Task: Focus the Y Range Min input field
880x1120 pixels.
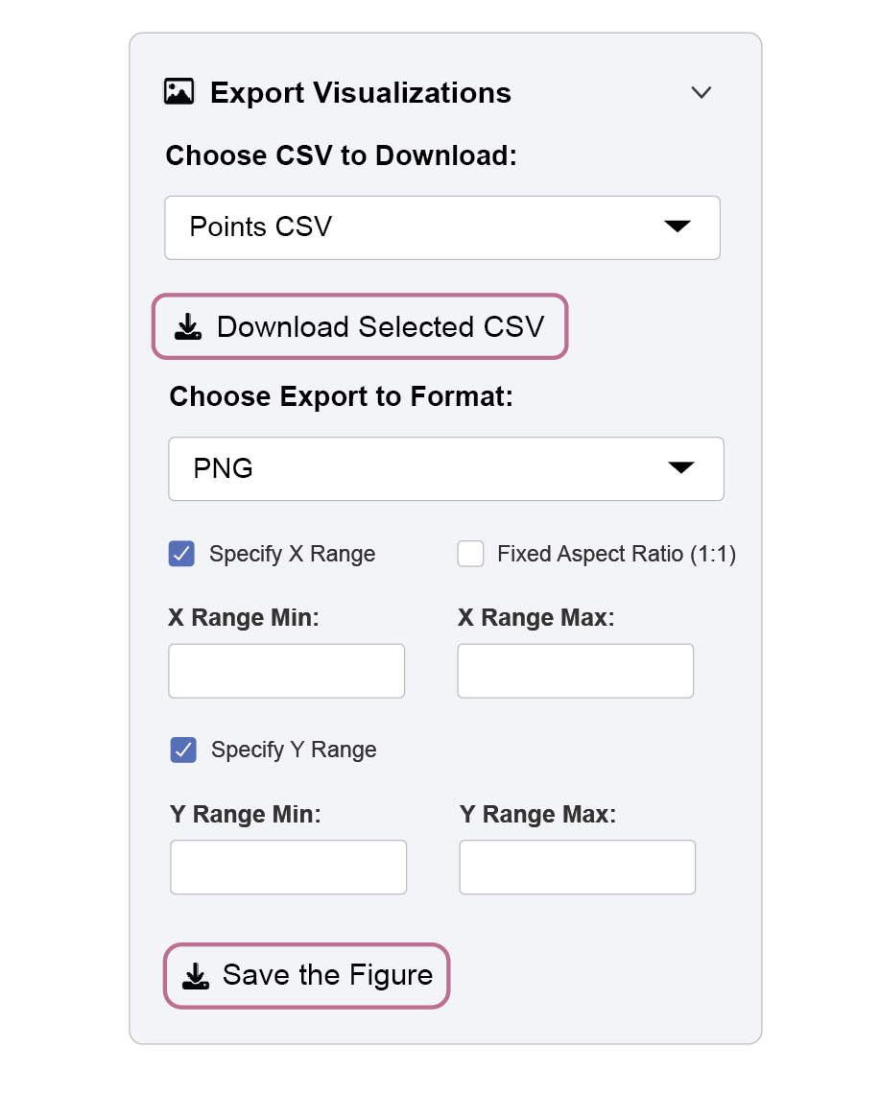Action: (288, 868)
